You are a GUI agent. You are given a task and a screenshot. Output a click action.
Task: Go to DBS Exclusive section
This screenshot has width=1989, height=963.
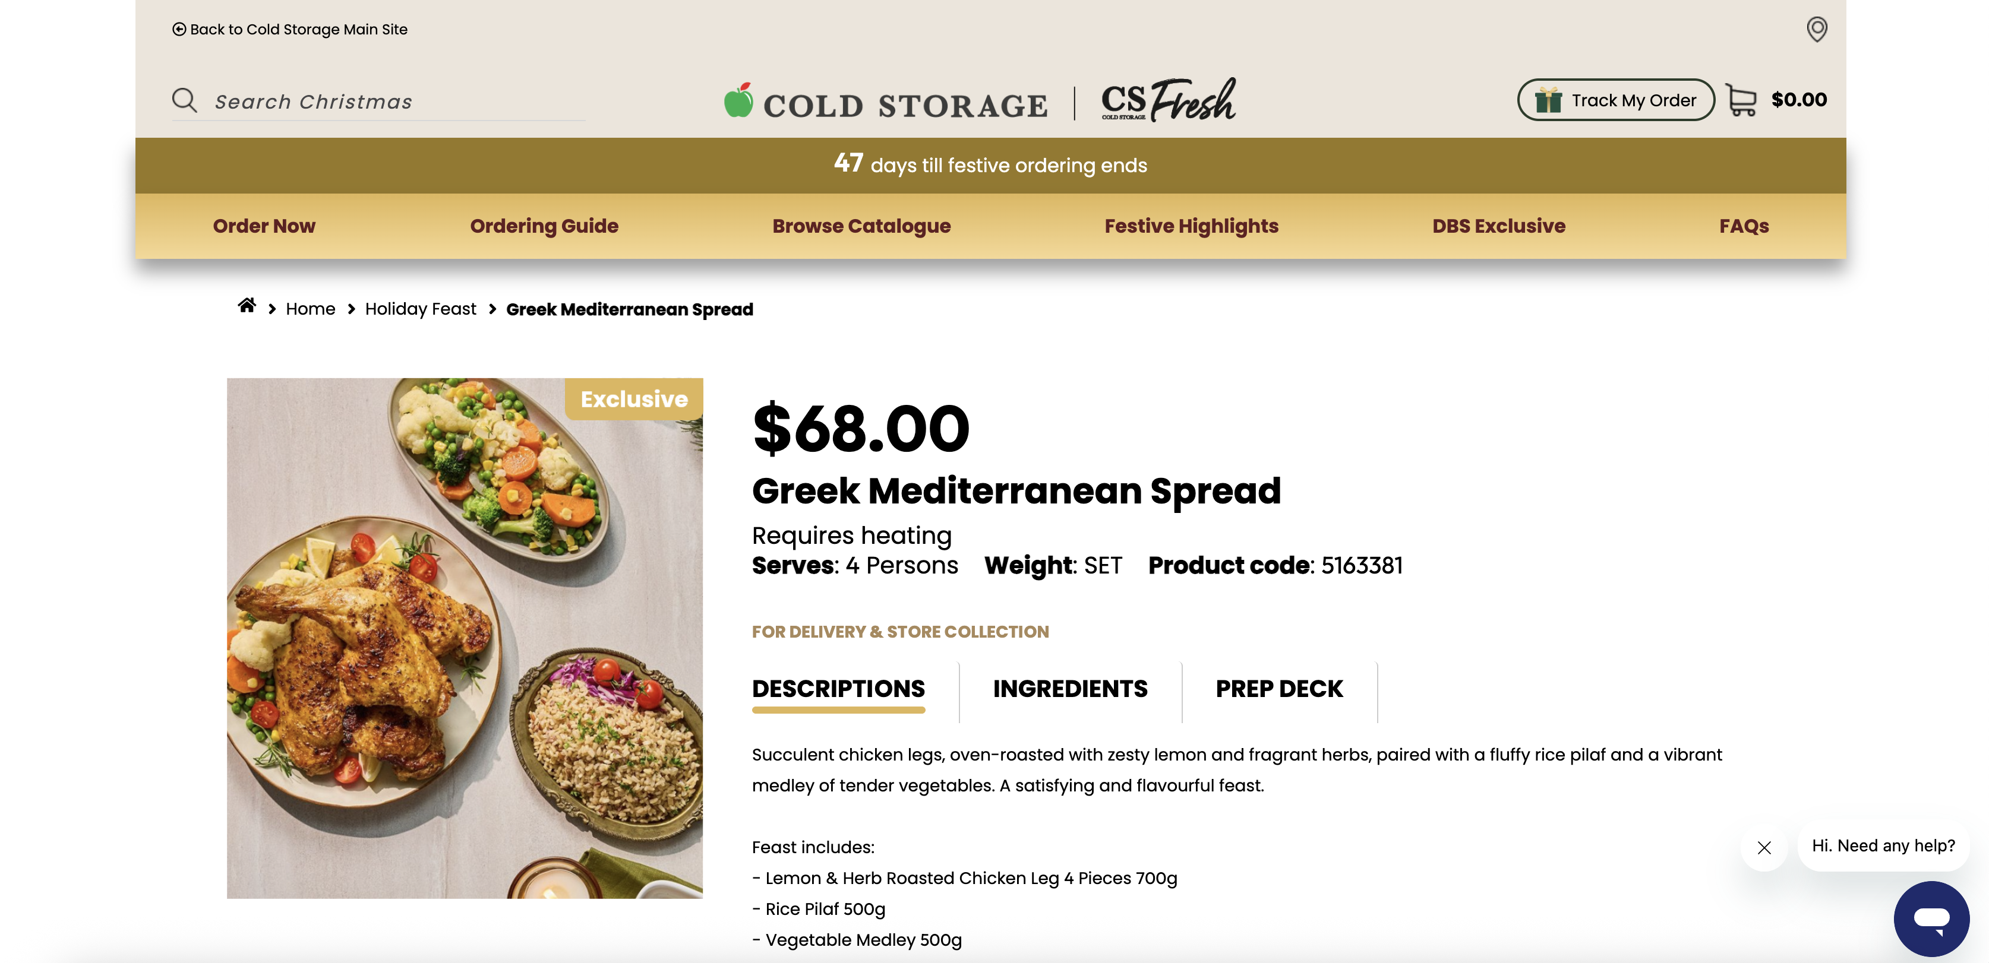tap(1498, 226)
